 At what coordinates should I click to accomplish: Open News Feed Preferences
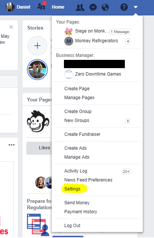tap(88, 180)
